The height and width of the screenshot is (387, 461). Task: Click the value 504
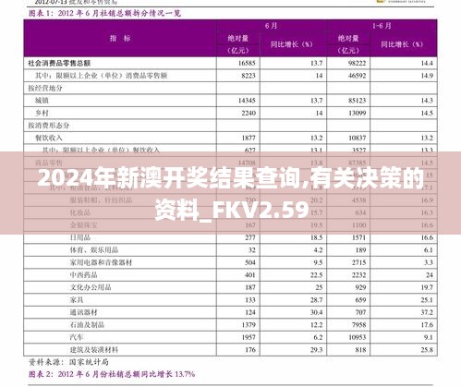coord(250,262)
